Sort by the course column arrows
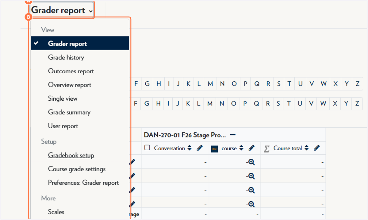Image resolution: width=368 pixels, height=220 pixels. [x=241, y=148]
